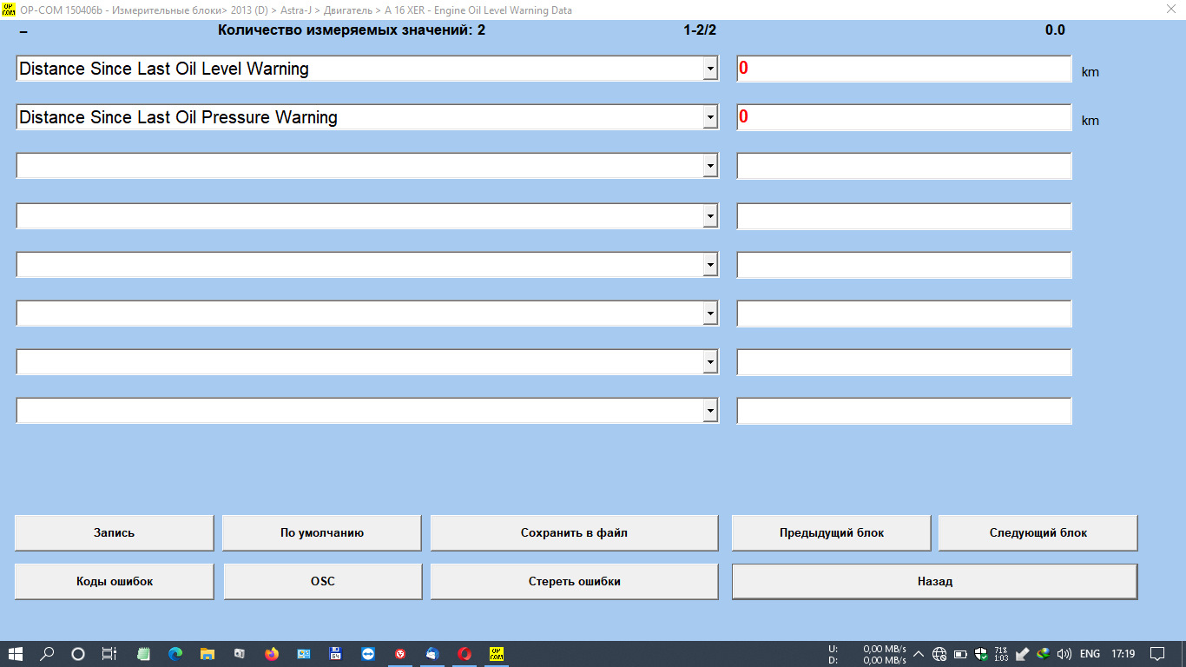
Task: Open the sixth measurement row dropdown arrow
Action: (x=710, y=314)
